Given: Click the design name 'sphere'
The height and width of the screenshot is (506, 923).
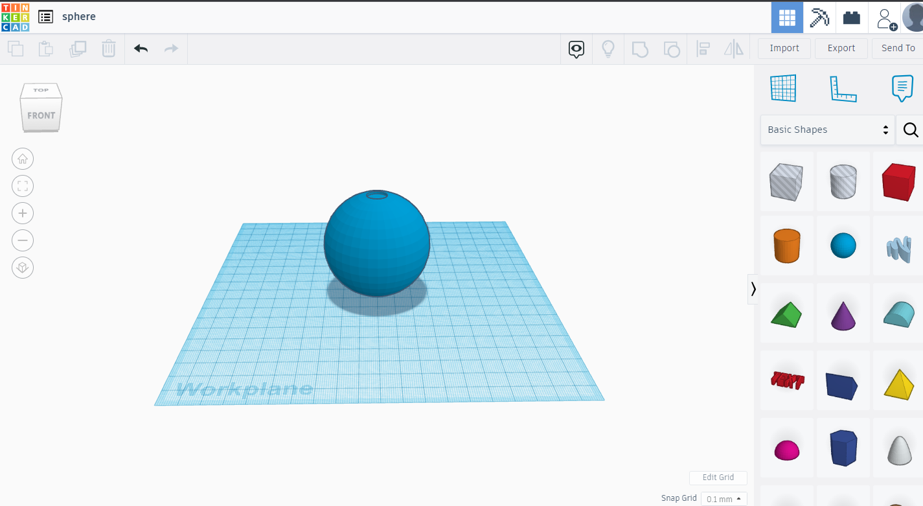Looking at the screenshot, I should point(79,17).
